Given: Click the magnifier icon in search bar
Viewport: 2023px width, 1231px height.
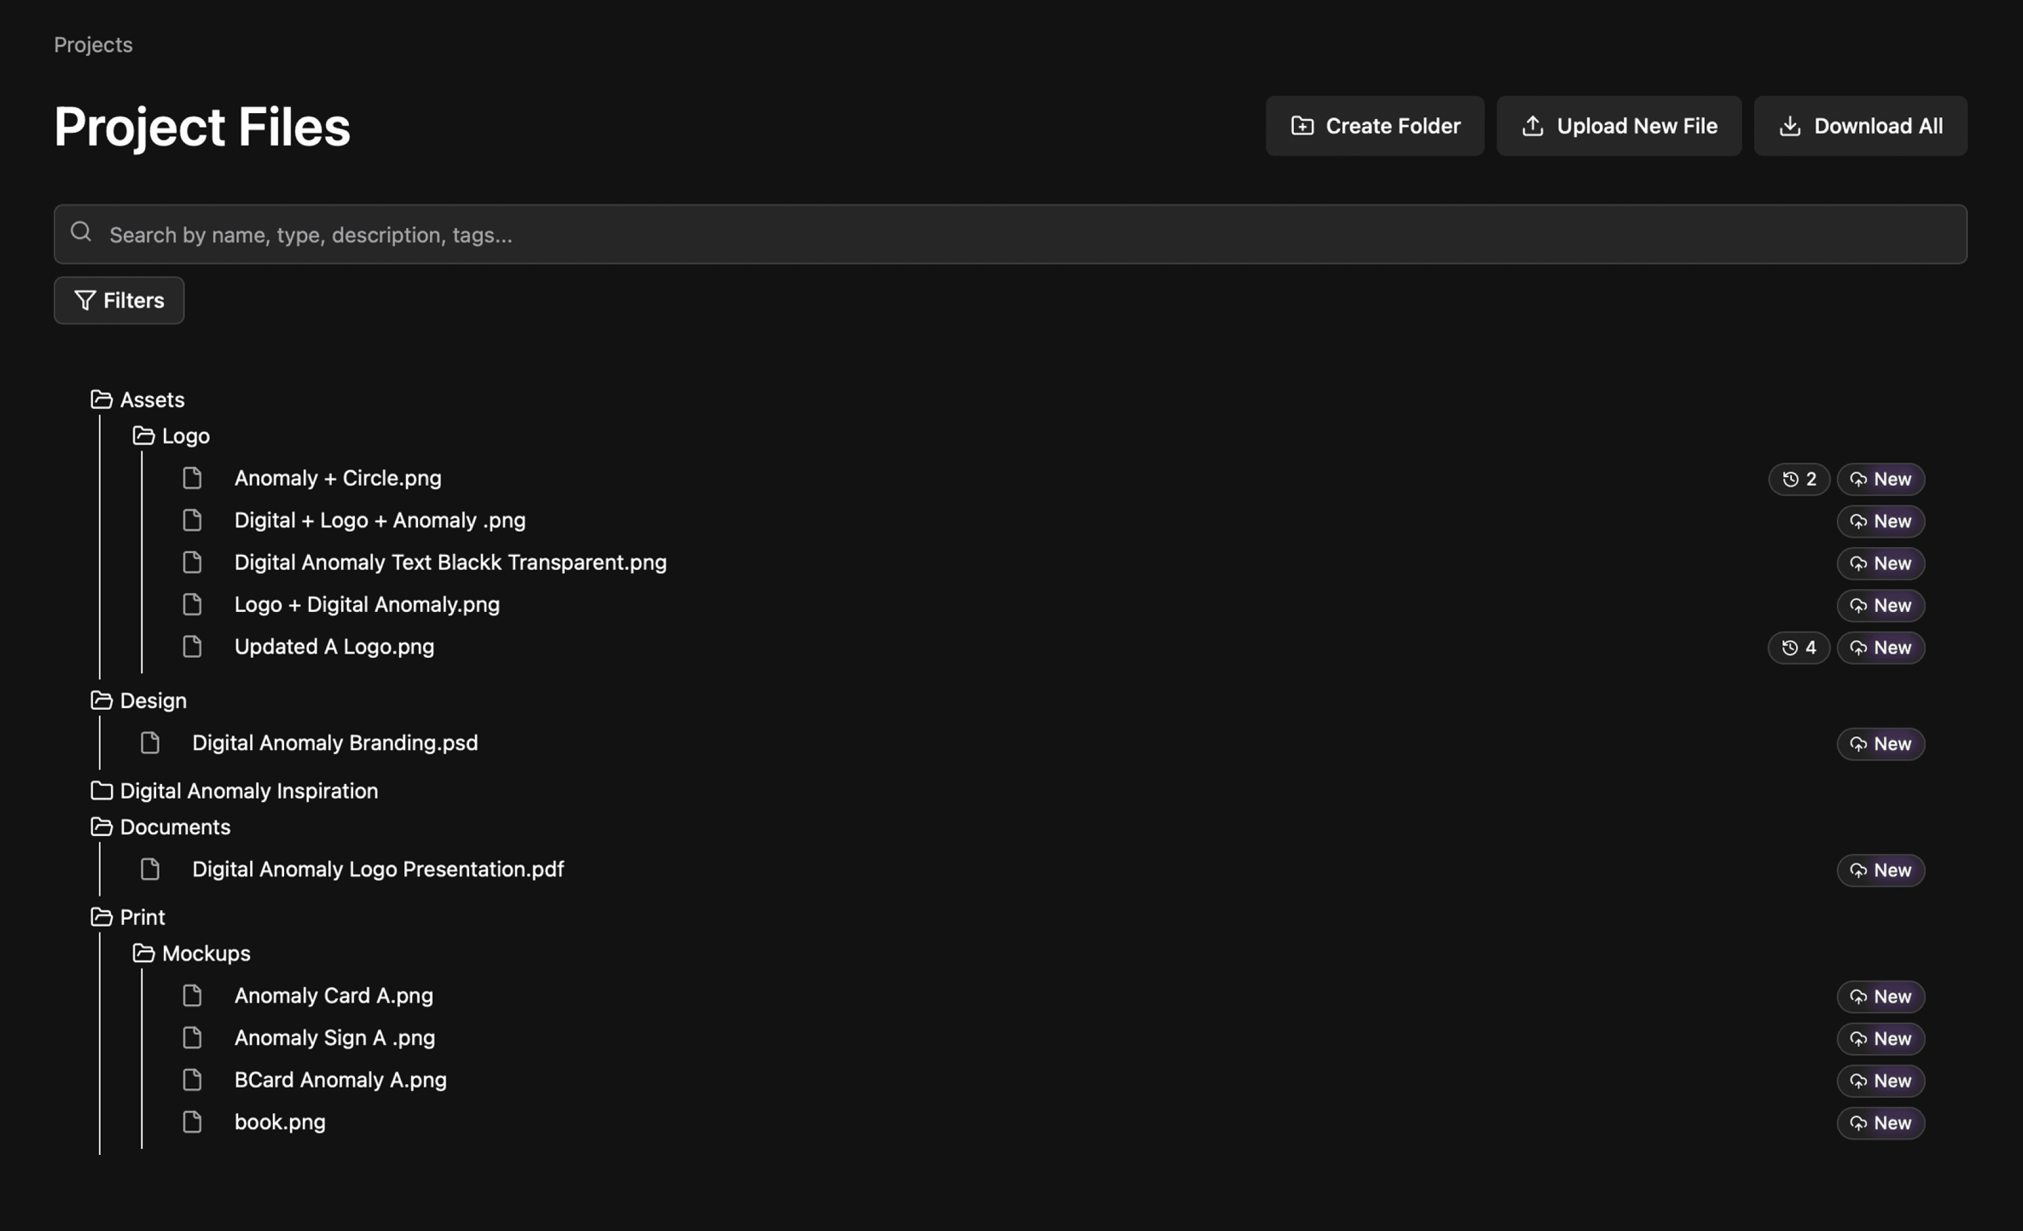Looking at the screenshot, I should point(80,232).
